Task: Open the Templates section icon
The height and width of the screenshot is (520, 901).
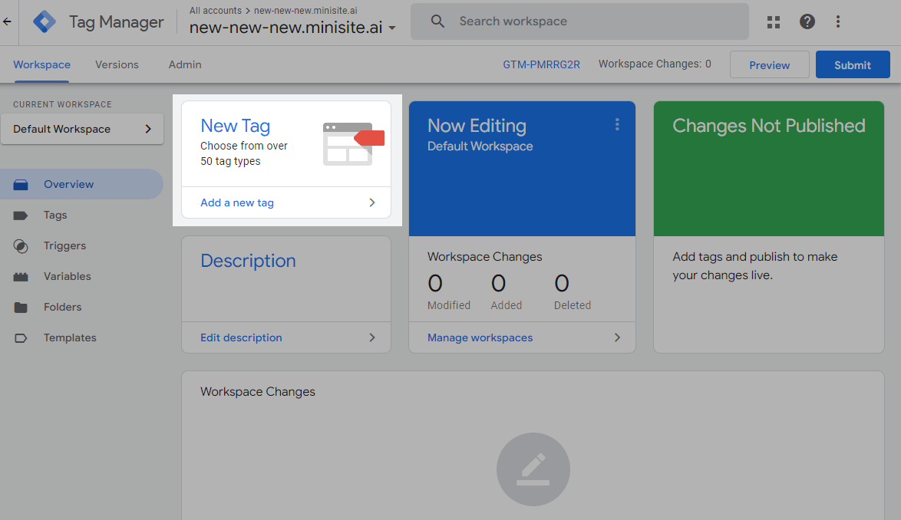Action: click(x=22, y=337)
